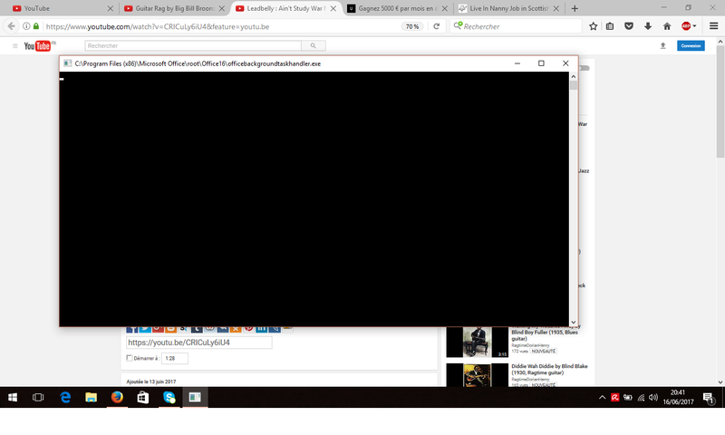Launch Microsoft Edge from taskbar

pos(65,397)
